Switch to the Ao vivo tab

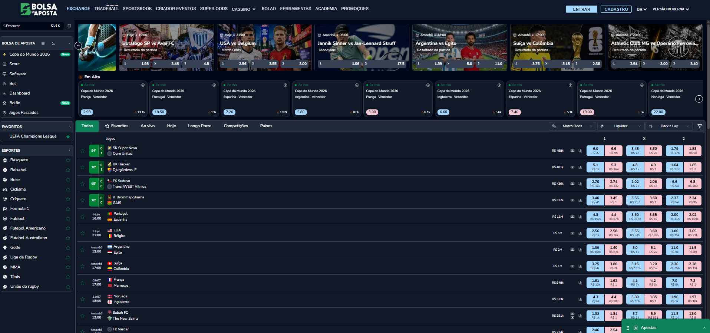(148, 126)
